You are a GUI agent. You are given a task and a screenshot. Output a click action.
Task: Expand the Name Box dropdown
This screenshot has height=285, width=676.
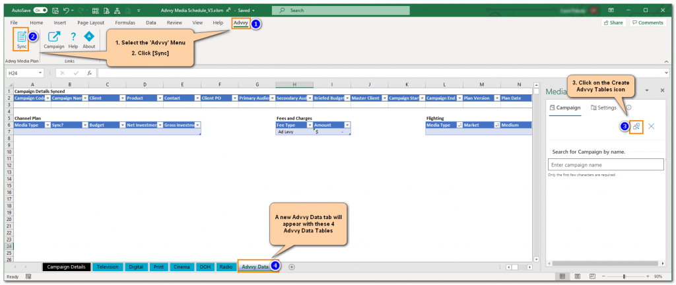pyautogui.click(x=41, y=73)
